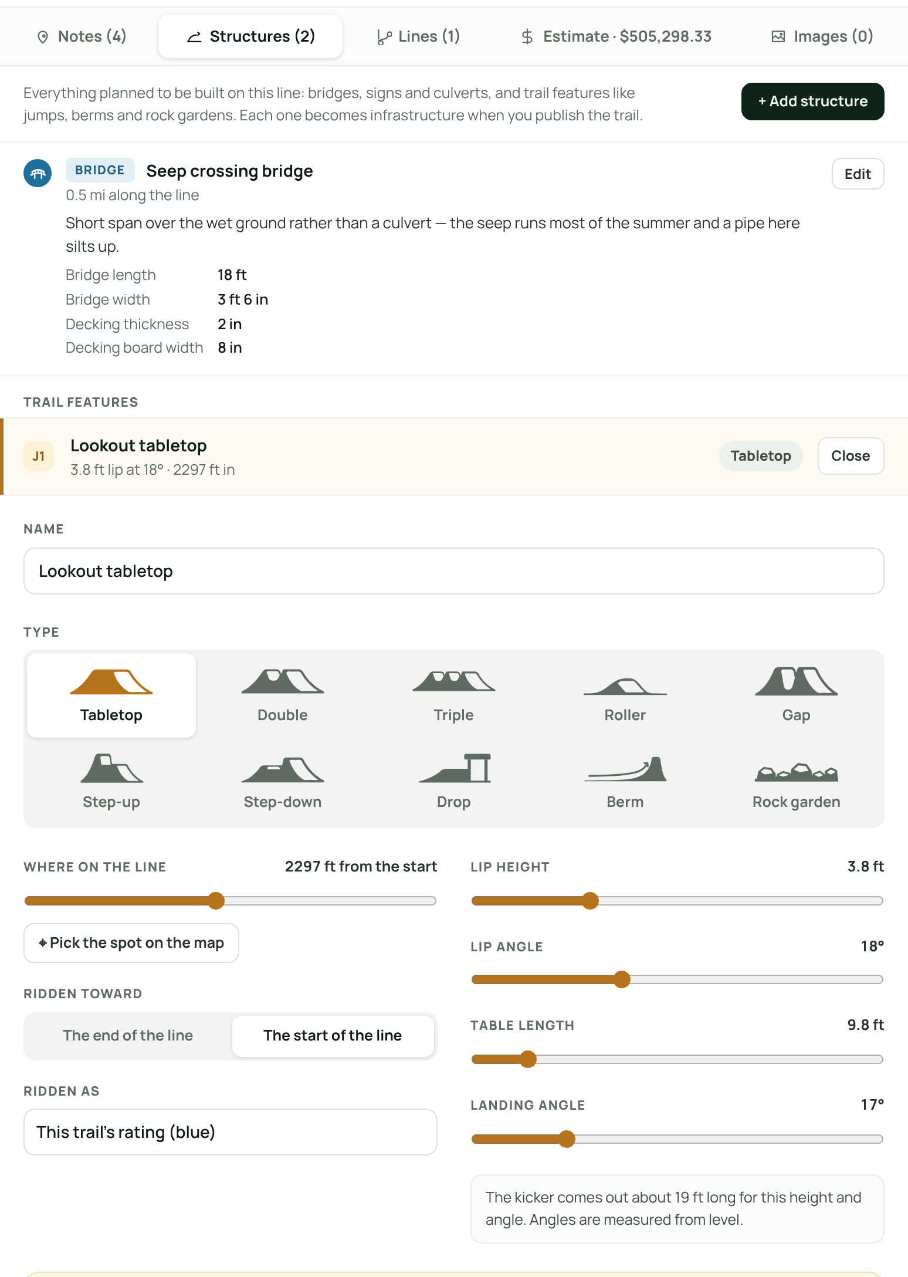Click the Seep crossing bridge title
The height and width of the screenshot is (1277, 908).
(x=229, y=171)
